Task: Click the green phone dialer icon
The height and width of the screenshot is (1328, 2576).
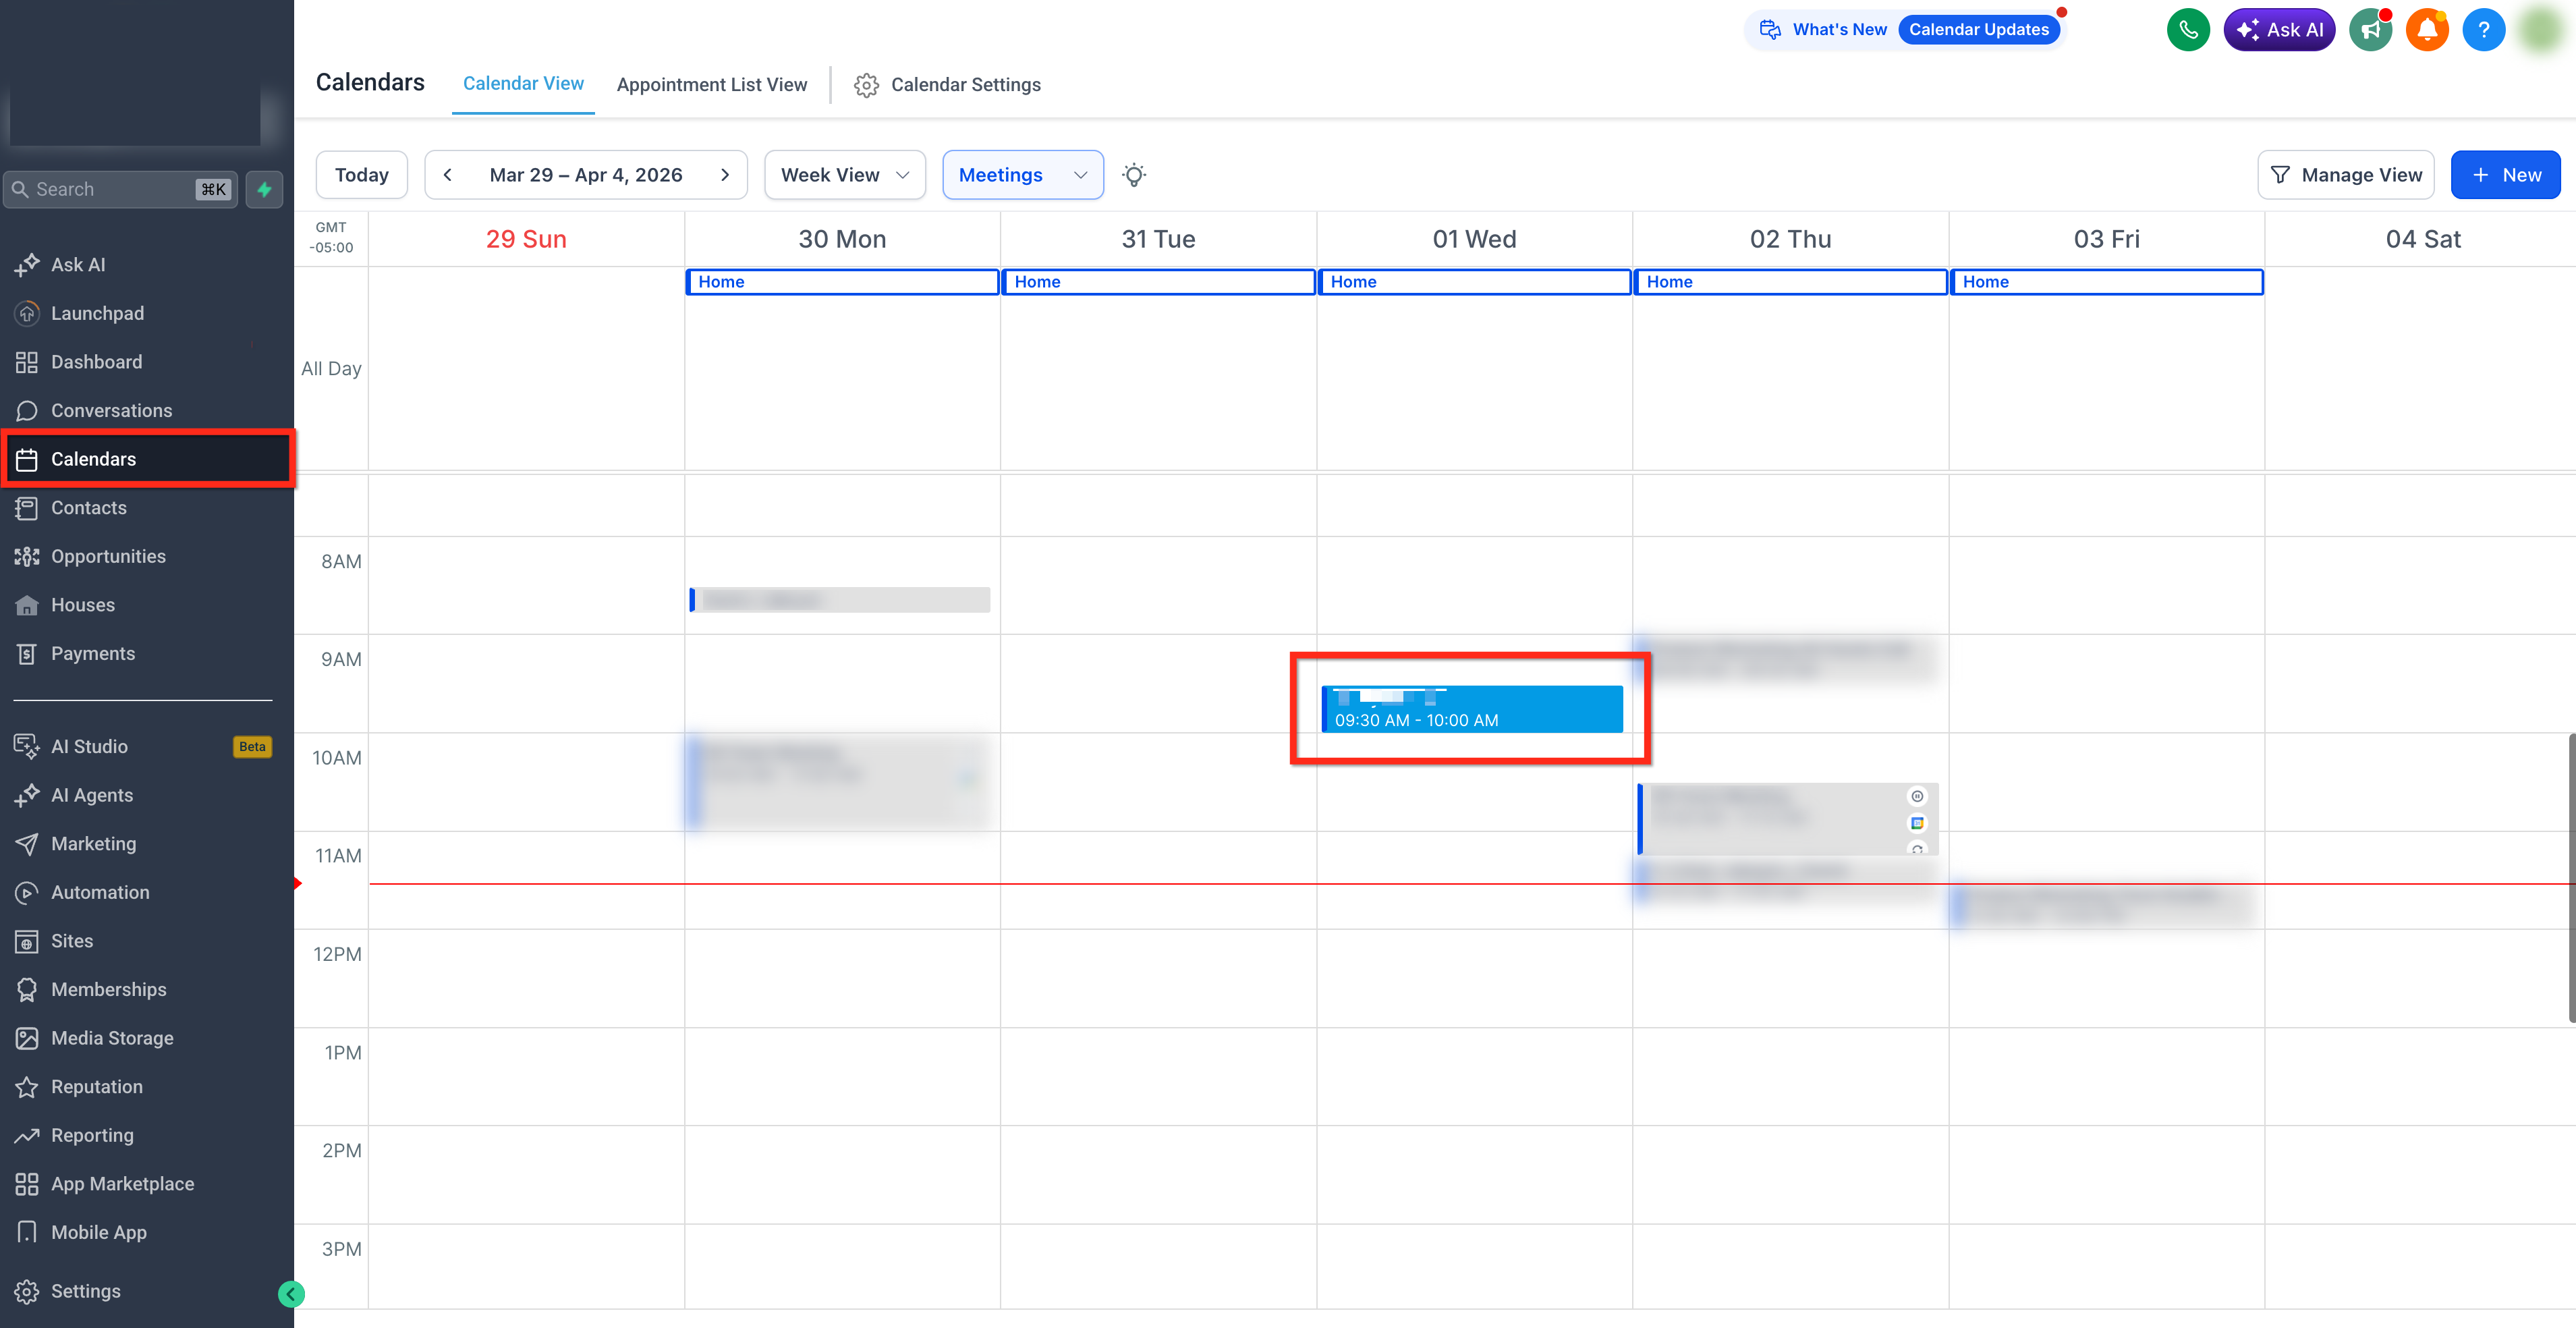Action: tap(2188, 30)
